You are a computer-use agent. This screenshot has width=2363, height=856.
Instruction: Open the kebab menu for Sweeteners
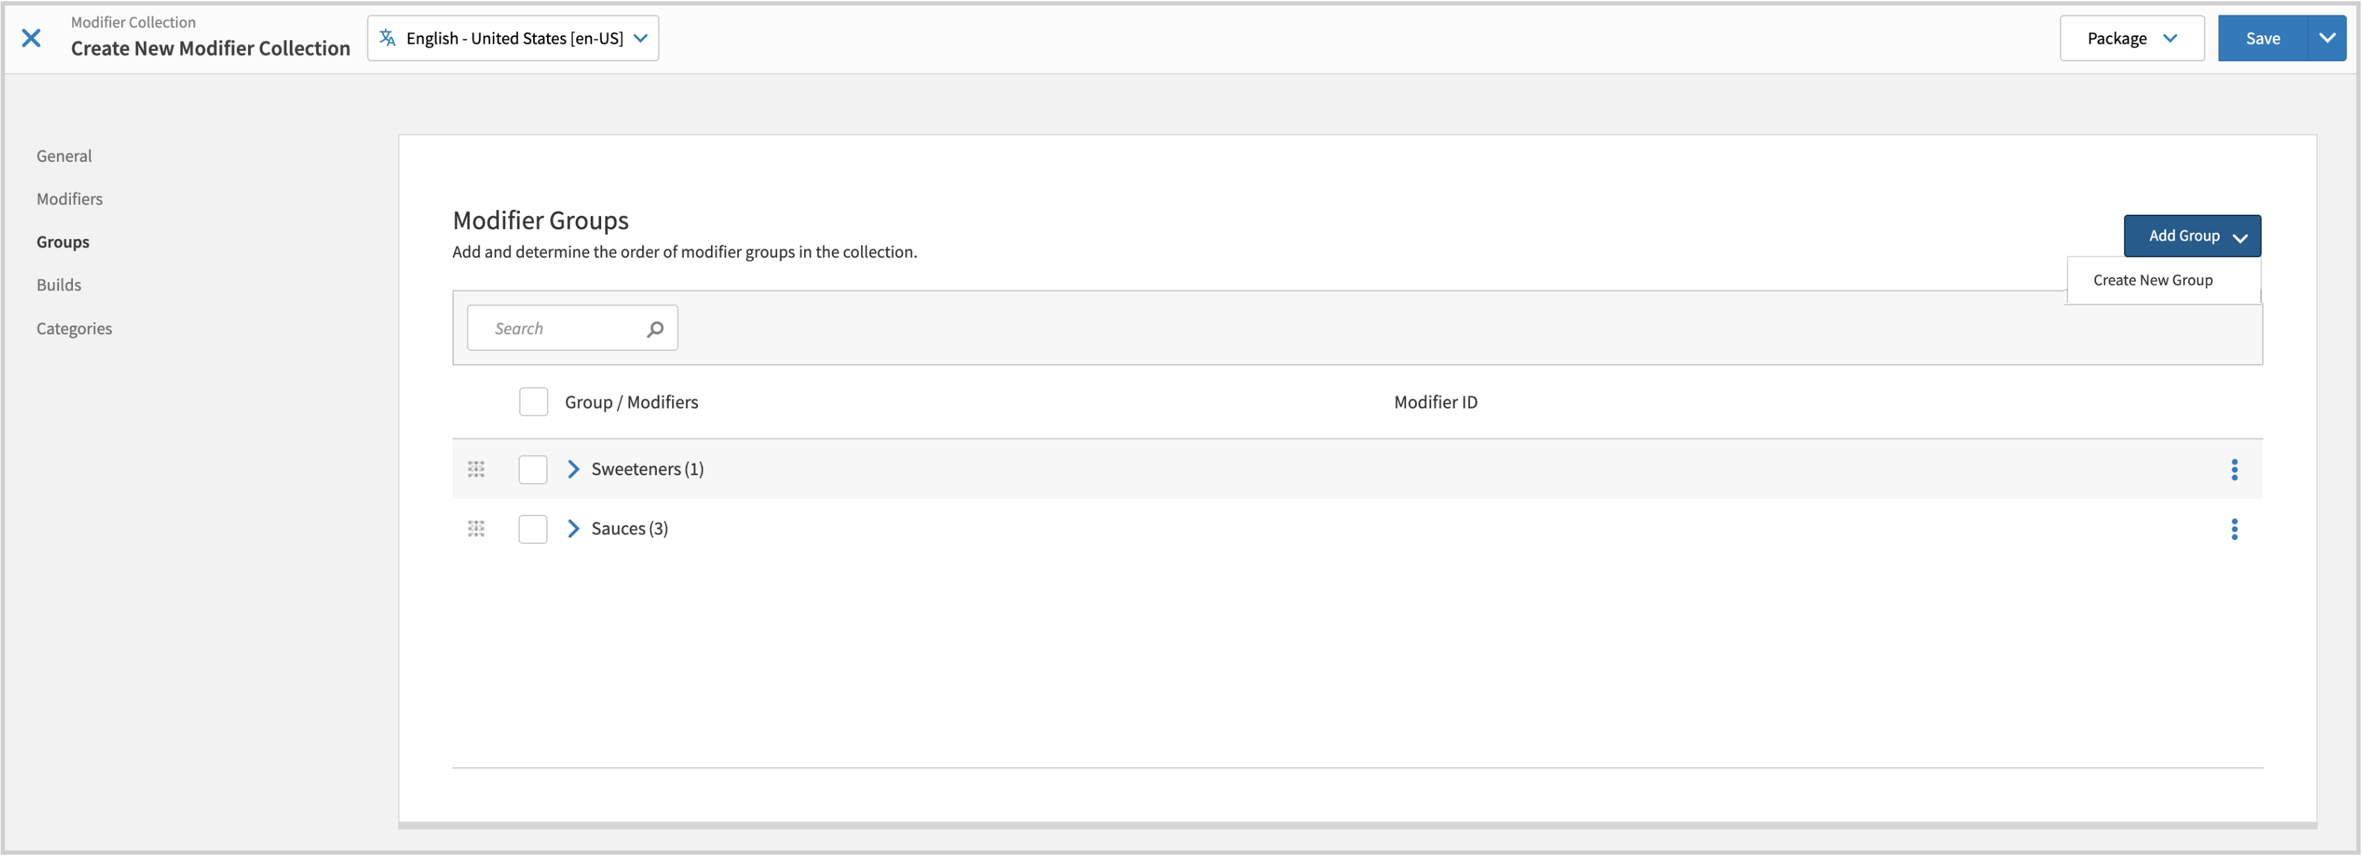(2234, 469)
